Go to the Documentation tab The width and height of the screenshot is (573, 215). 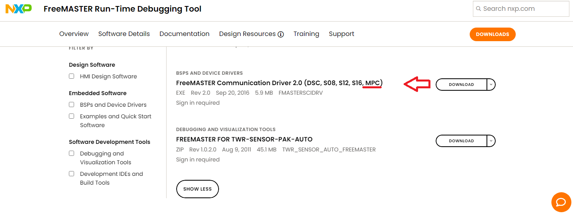pos(184,34)
